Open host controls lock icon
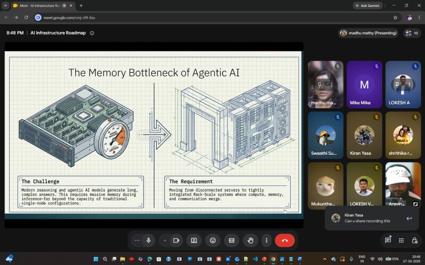This screenshot has height=265, width=425. coord(415,241)
